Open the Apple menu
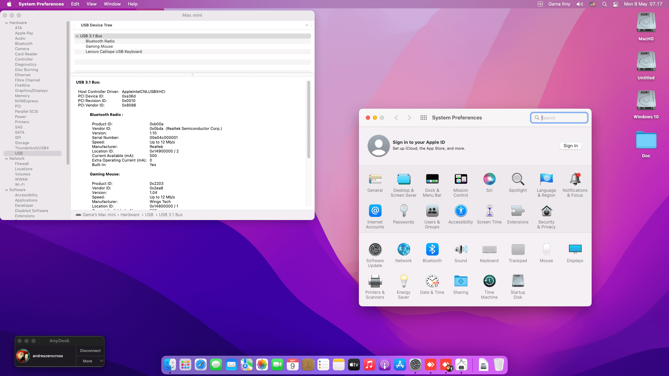 (9, 4)
